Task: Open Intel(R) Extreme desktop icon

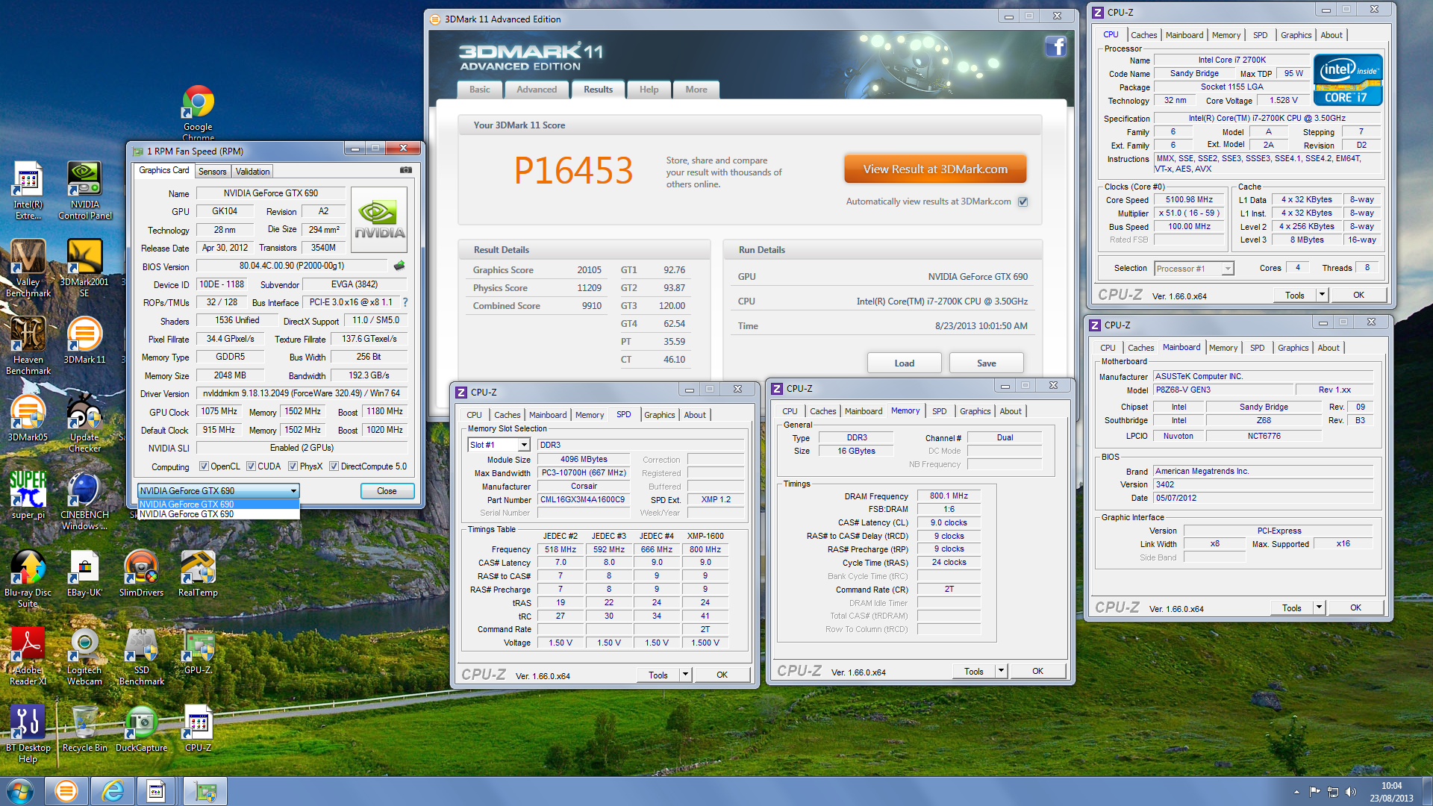Action: point(28,191)
